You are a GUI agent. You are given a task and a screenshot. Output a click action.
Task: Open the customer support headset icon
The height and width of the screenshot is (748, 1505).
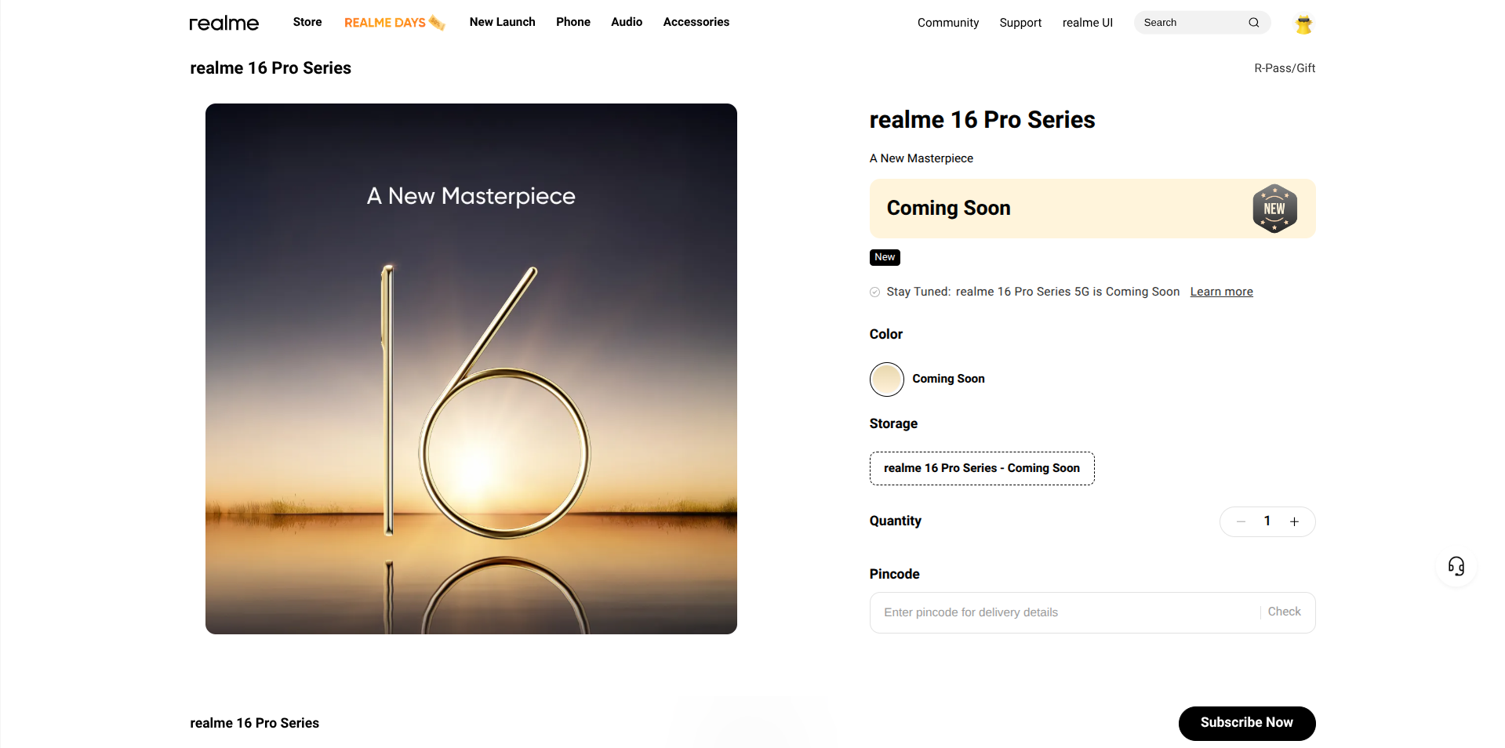1456,566
